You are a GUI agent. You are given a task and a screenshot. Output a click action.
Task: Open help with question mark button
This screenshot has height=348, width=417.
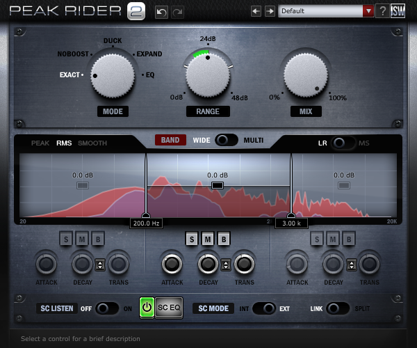pyautogui.click(x=382, y=11)
